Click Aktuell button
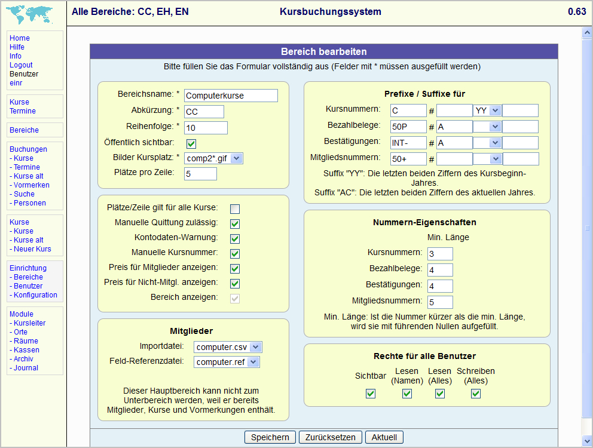 pyautogui.click(x=384, y=437)
